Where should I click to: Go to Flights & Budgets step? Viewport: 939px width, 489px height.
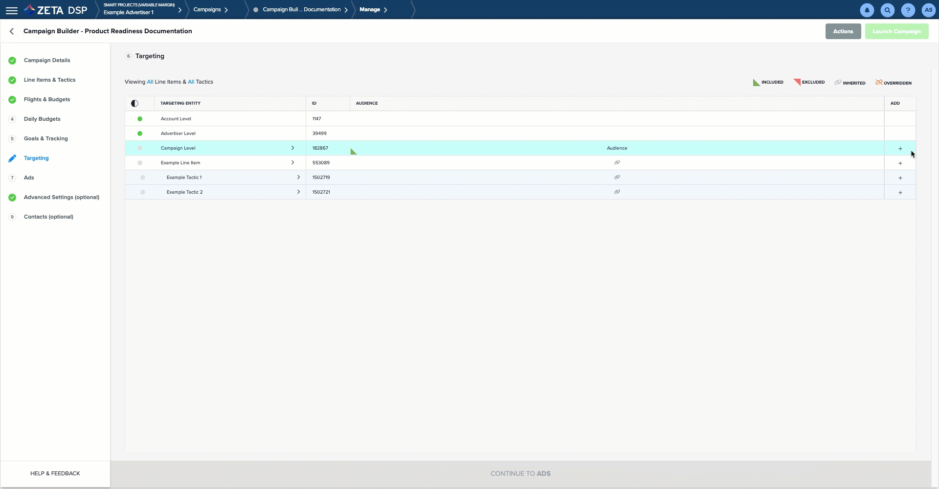[47, 100]
